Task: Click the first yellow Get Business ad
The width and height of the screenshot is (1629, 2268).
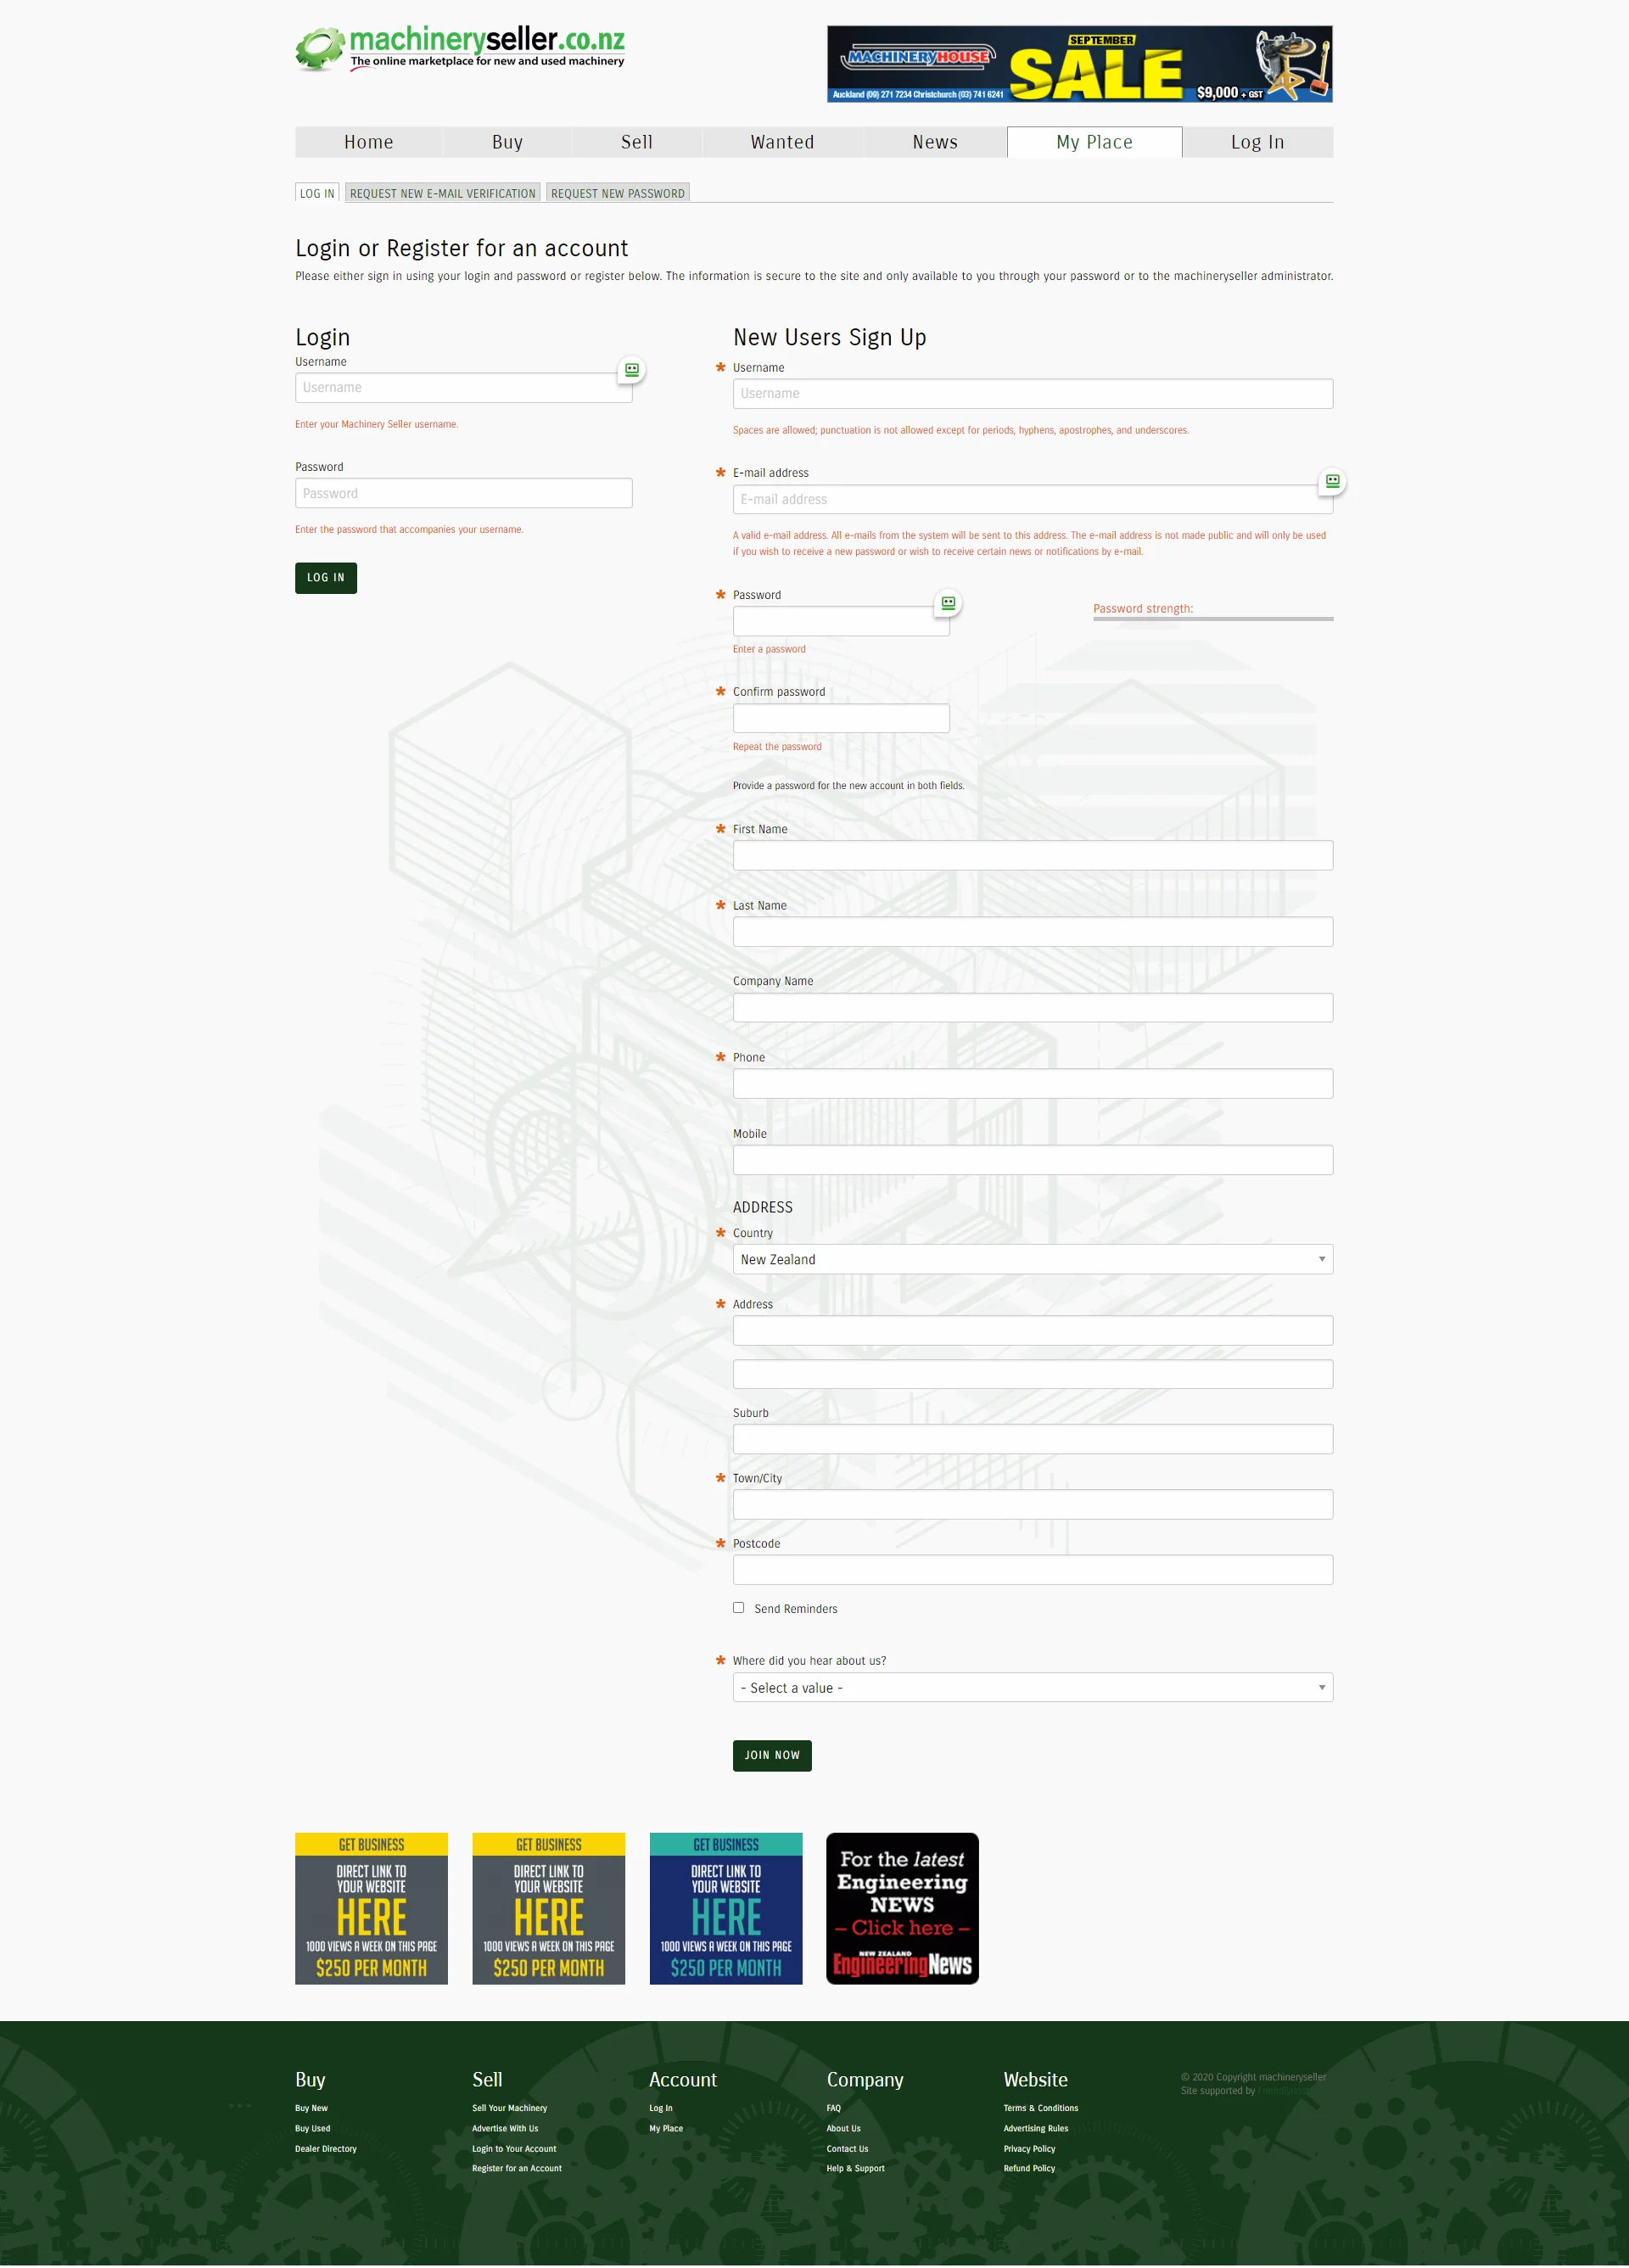Action: (371, 1908)
